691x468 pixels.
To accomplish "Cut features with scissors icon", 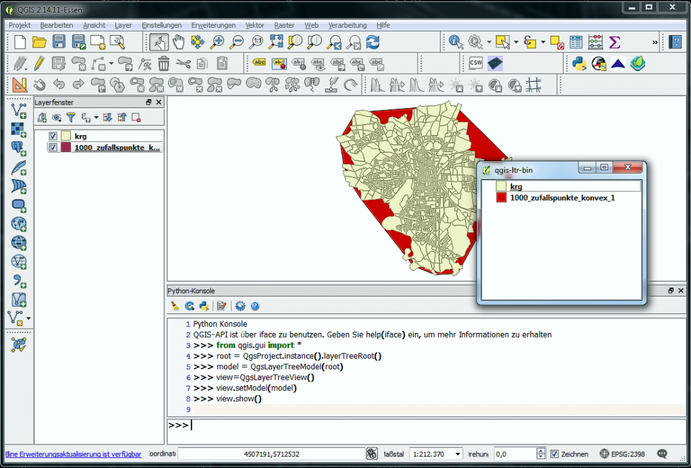I will pos(184,63).
